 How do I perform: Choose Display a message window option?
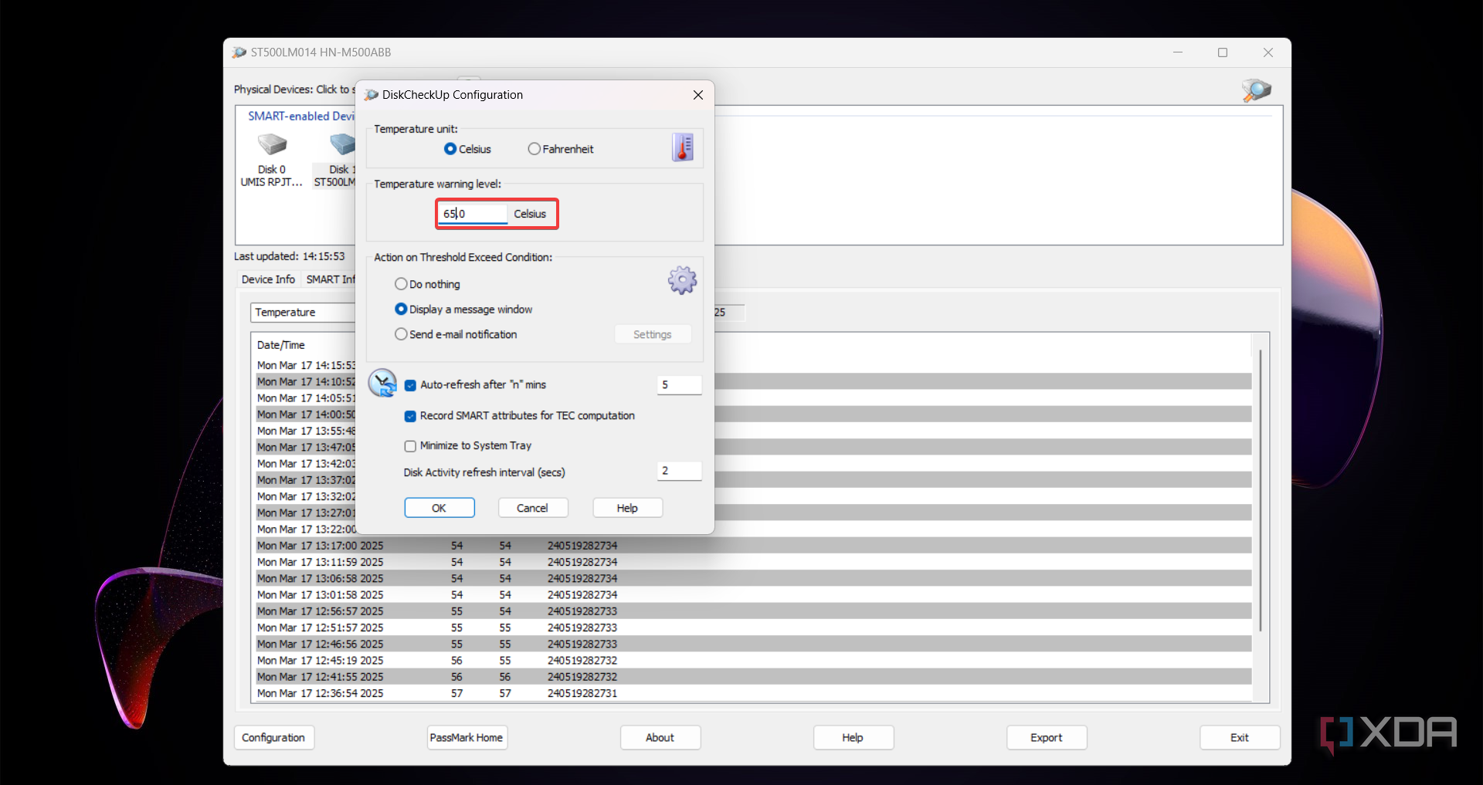coord(401,309)
